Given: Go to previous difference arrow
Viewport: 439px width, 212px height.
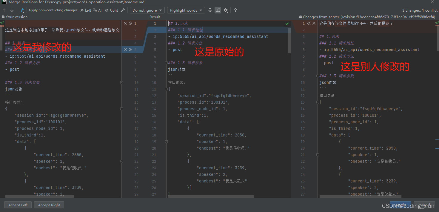Looking at the screenshot, I should (x=4, y=10).
